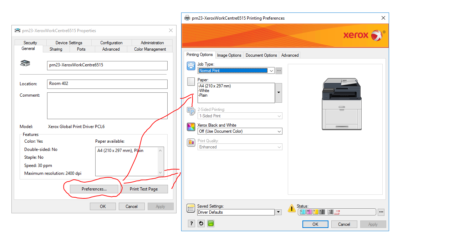Click the yellow toner level indicator
The width and height of the screenshot is (449, 249).
coord(315,212)
